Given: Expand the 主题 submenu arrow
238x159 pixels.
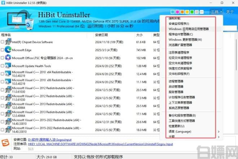Looking at the screenshot, I should [x=219, y=137].
